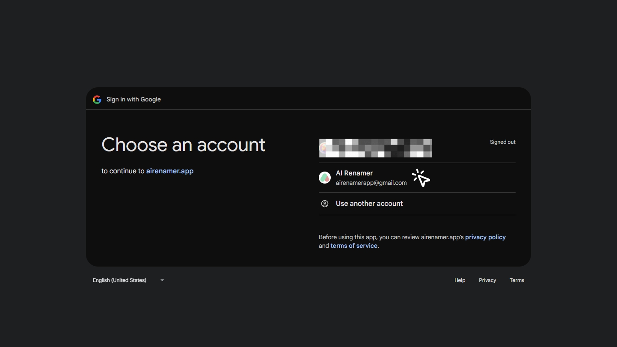Click the AI Renamer profile avatar icon
The width and height of the screenshot is (617, 347).
(325, 177)
